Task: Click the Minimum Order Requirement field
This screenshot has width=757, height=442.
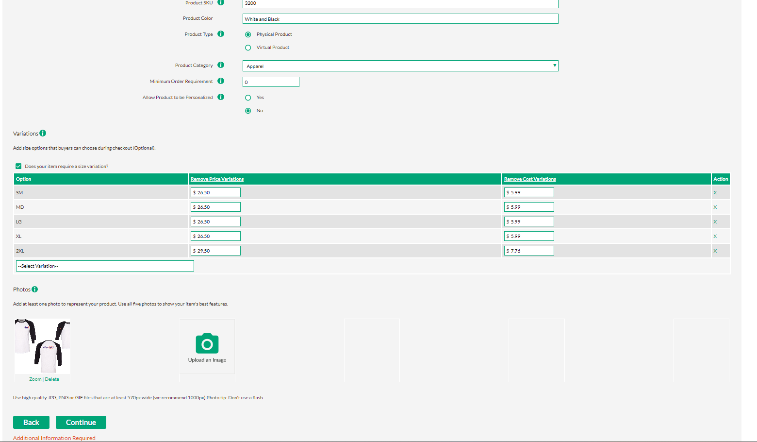Action: pos(271,82)
